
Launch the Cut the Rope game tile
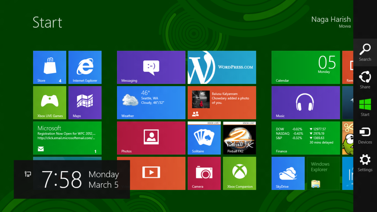pos(348,138)
